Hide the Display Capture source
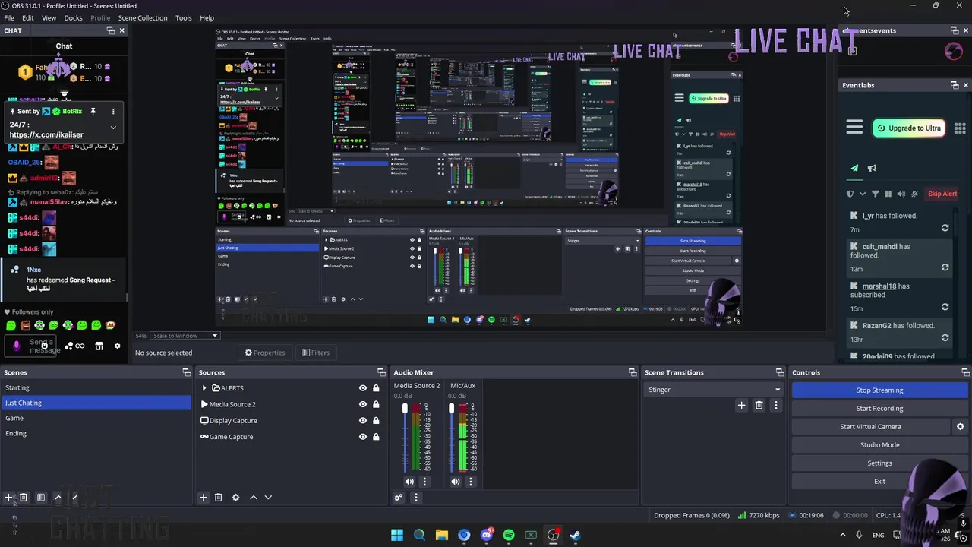 coord(362,420)
